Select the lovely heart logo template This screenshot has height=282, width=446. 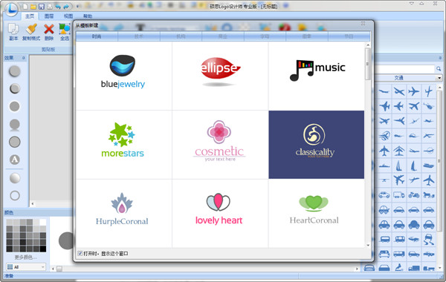pos(220,213)
